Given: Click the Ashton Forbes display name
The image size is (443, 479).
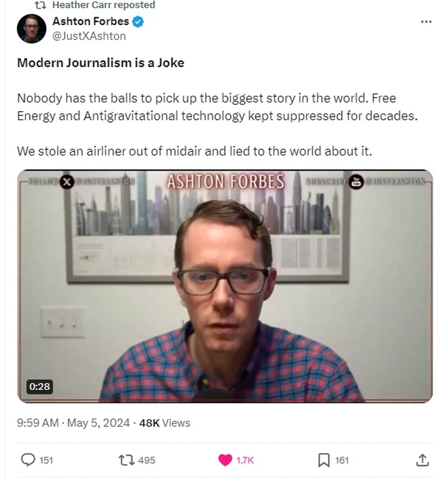Looking at the screenshot, I should 91,21.
